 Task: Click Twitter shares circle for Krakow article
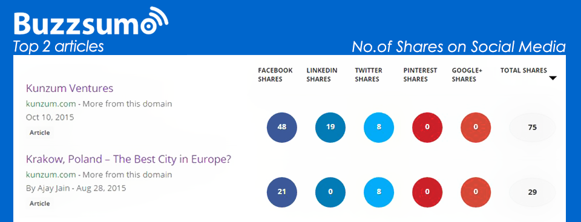[x=379, y=192]
